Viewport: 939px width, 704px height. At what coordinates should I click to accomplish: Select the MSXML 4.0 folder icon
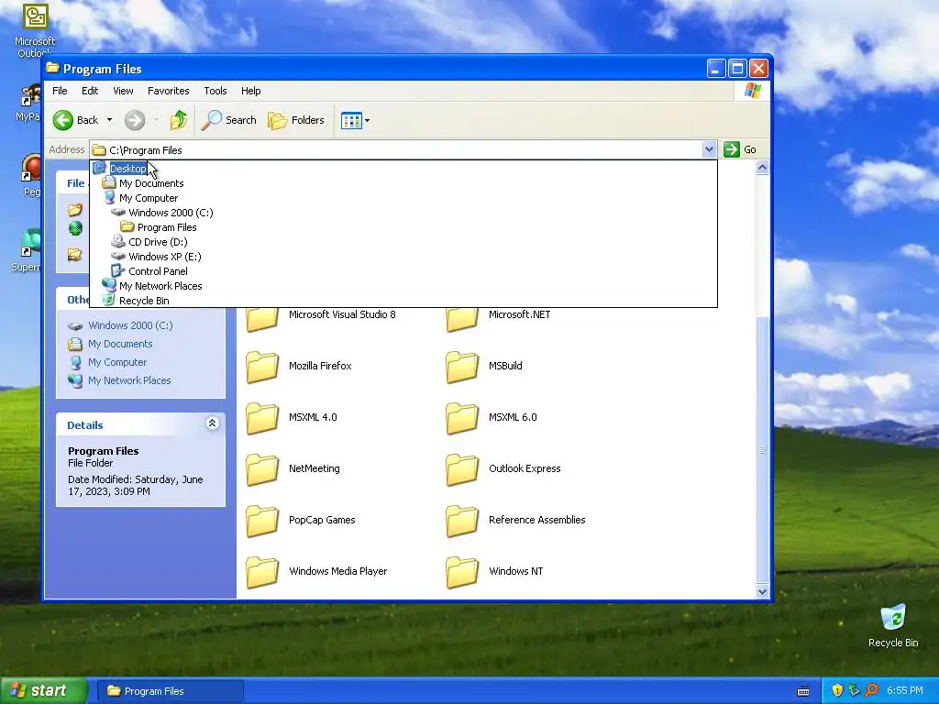[x=262, y=418]
